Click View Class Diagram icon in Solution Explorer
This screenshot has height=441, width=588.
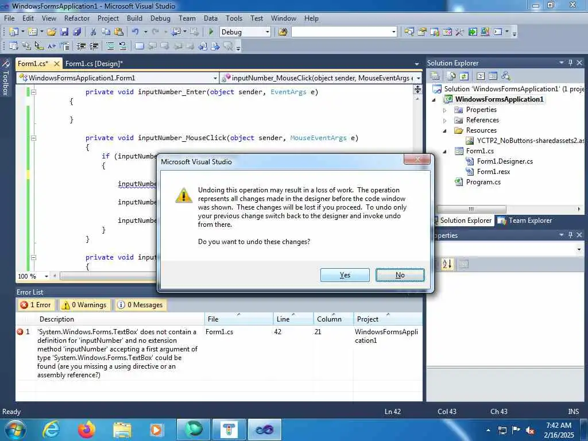(x=506, y=76)
